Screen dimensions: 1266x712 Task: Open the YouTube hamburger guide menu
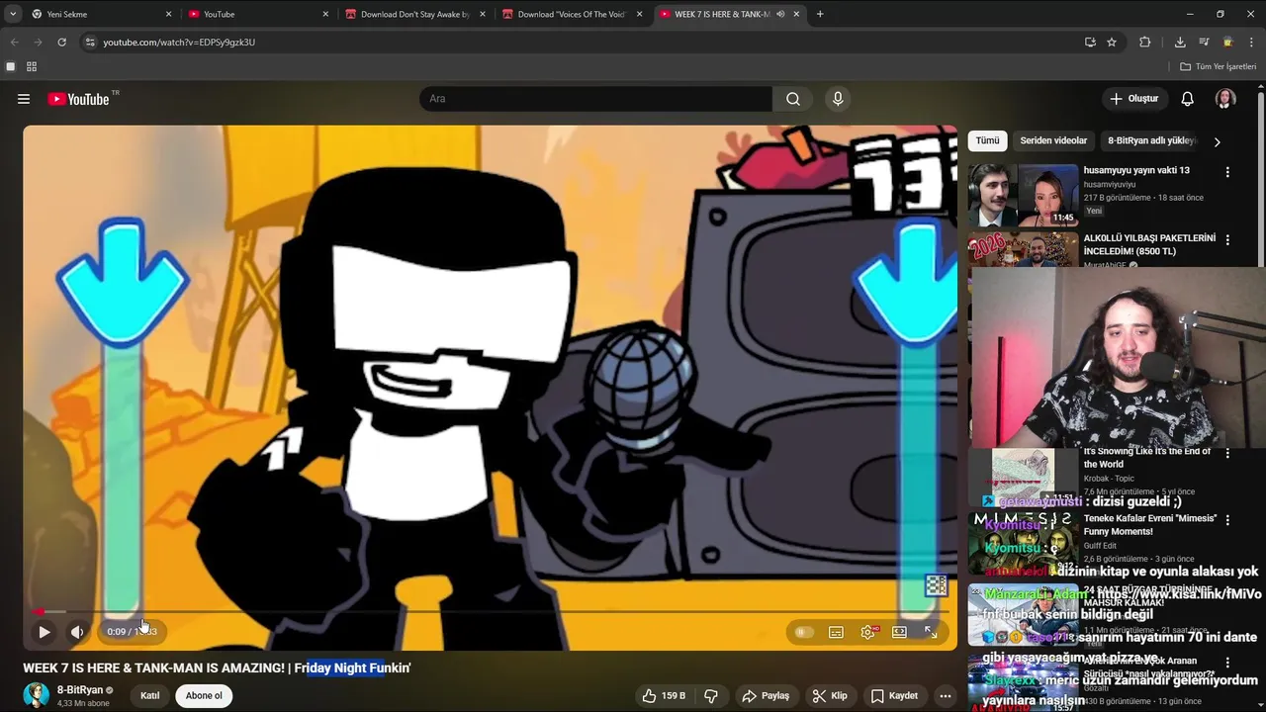point(24,99)
